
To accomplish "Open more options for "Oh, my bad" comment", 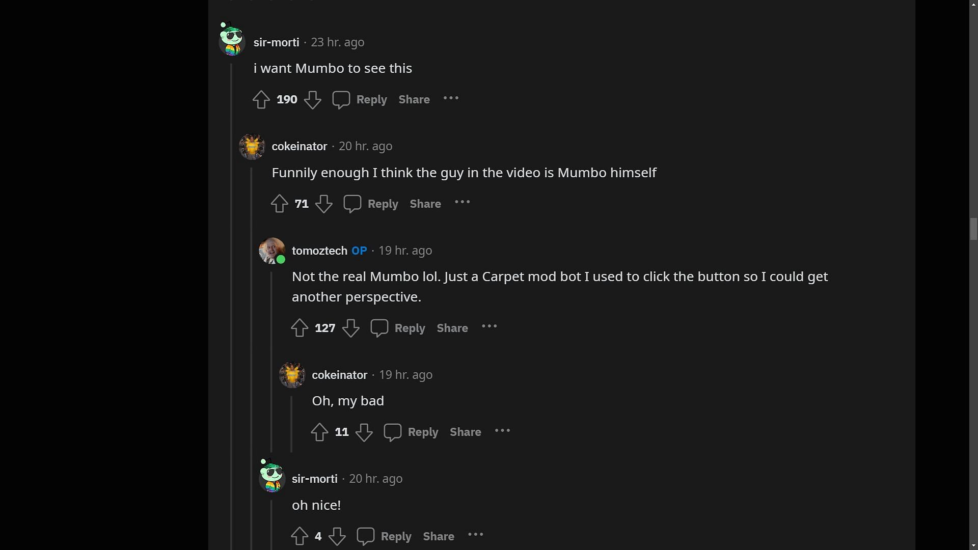I will (502, 431).
